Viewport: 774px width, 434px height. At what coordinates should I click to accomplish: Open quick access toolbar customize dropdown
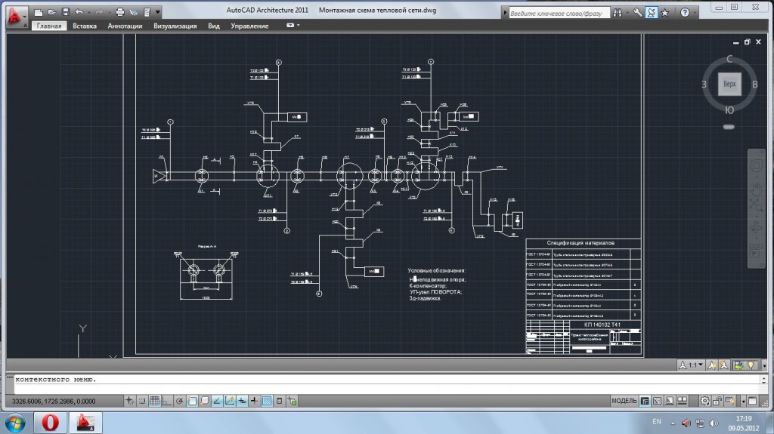tap(158, 12)
